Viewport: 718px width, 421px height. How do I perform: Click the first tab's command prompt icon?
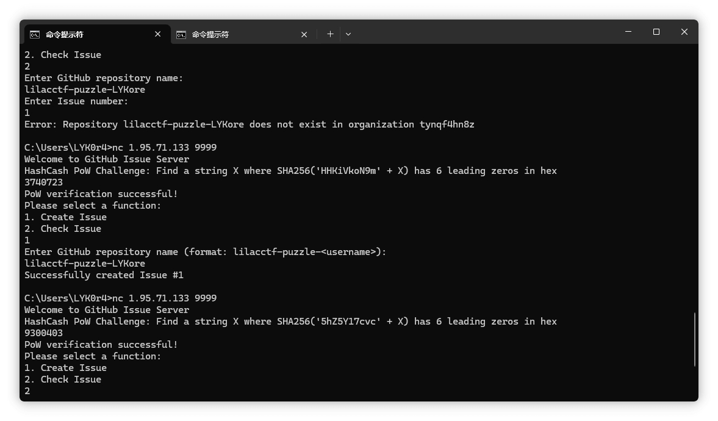(35, 34)
